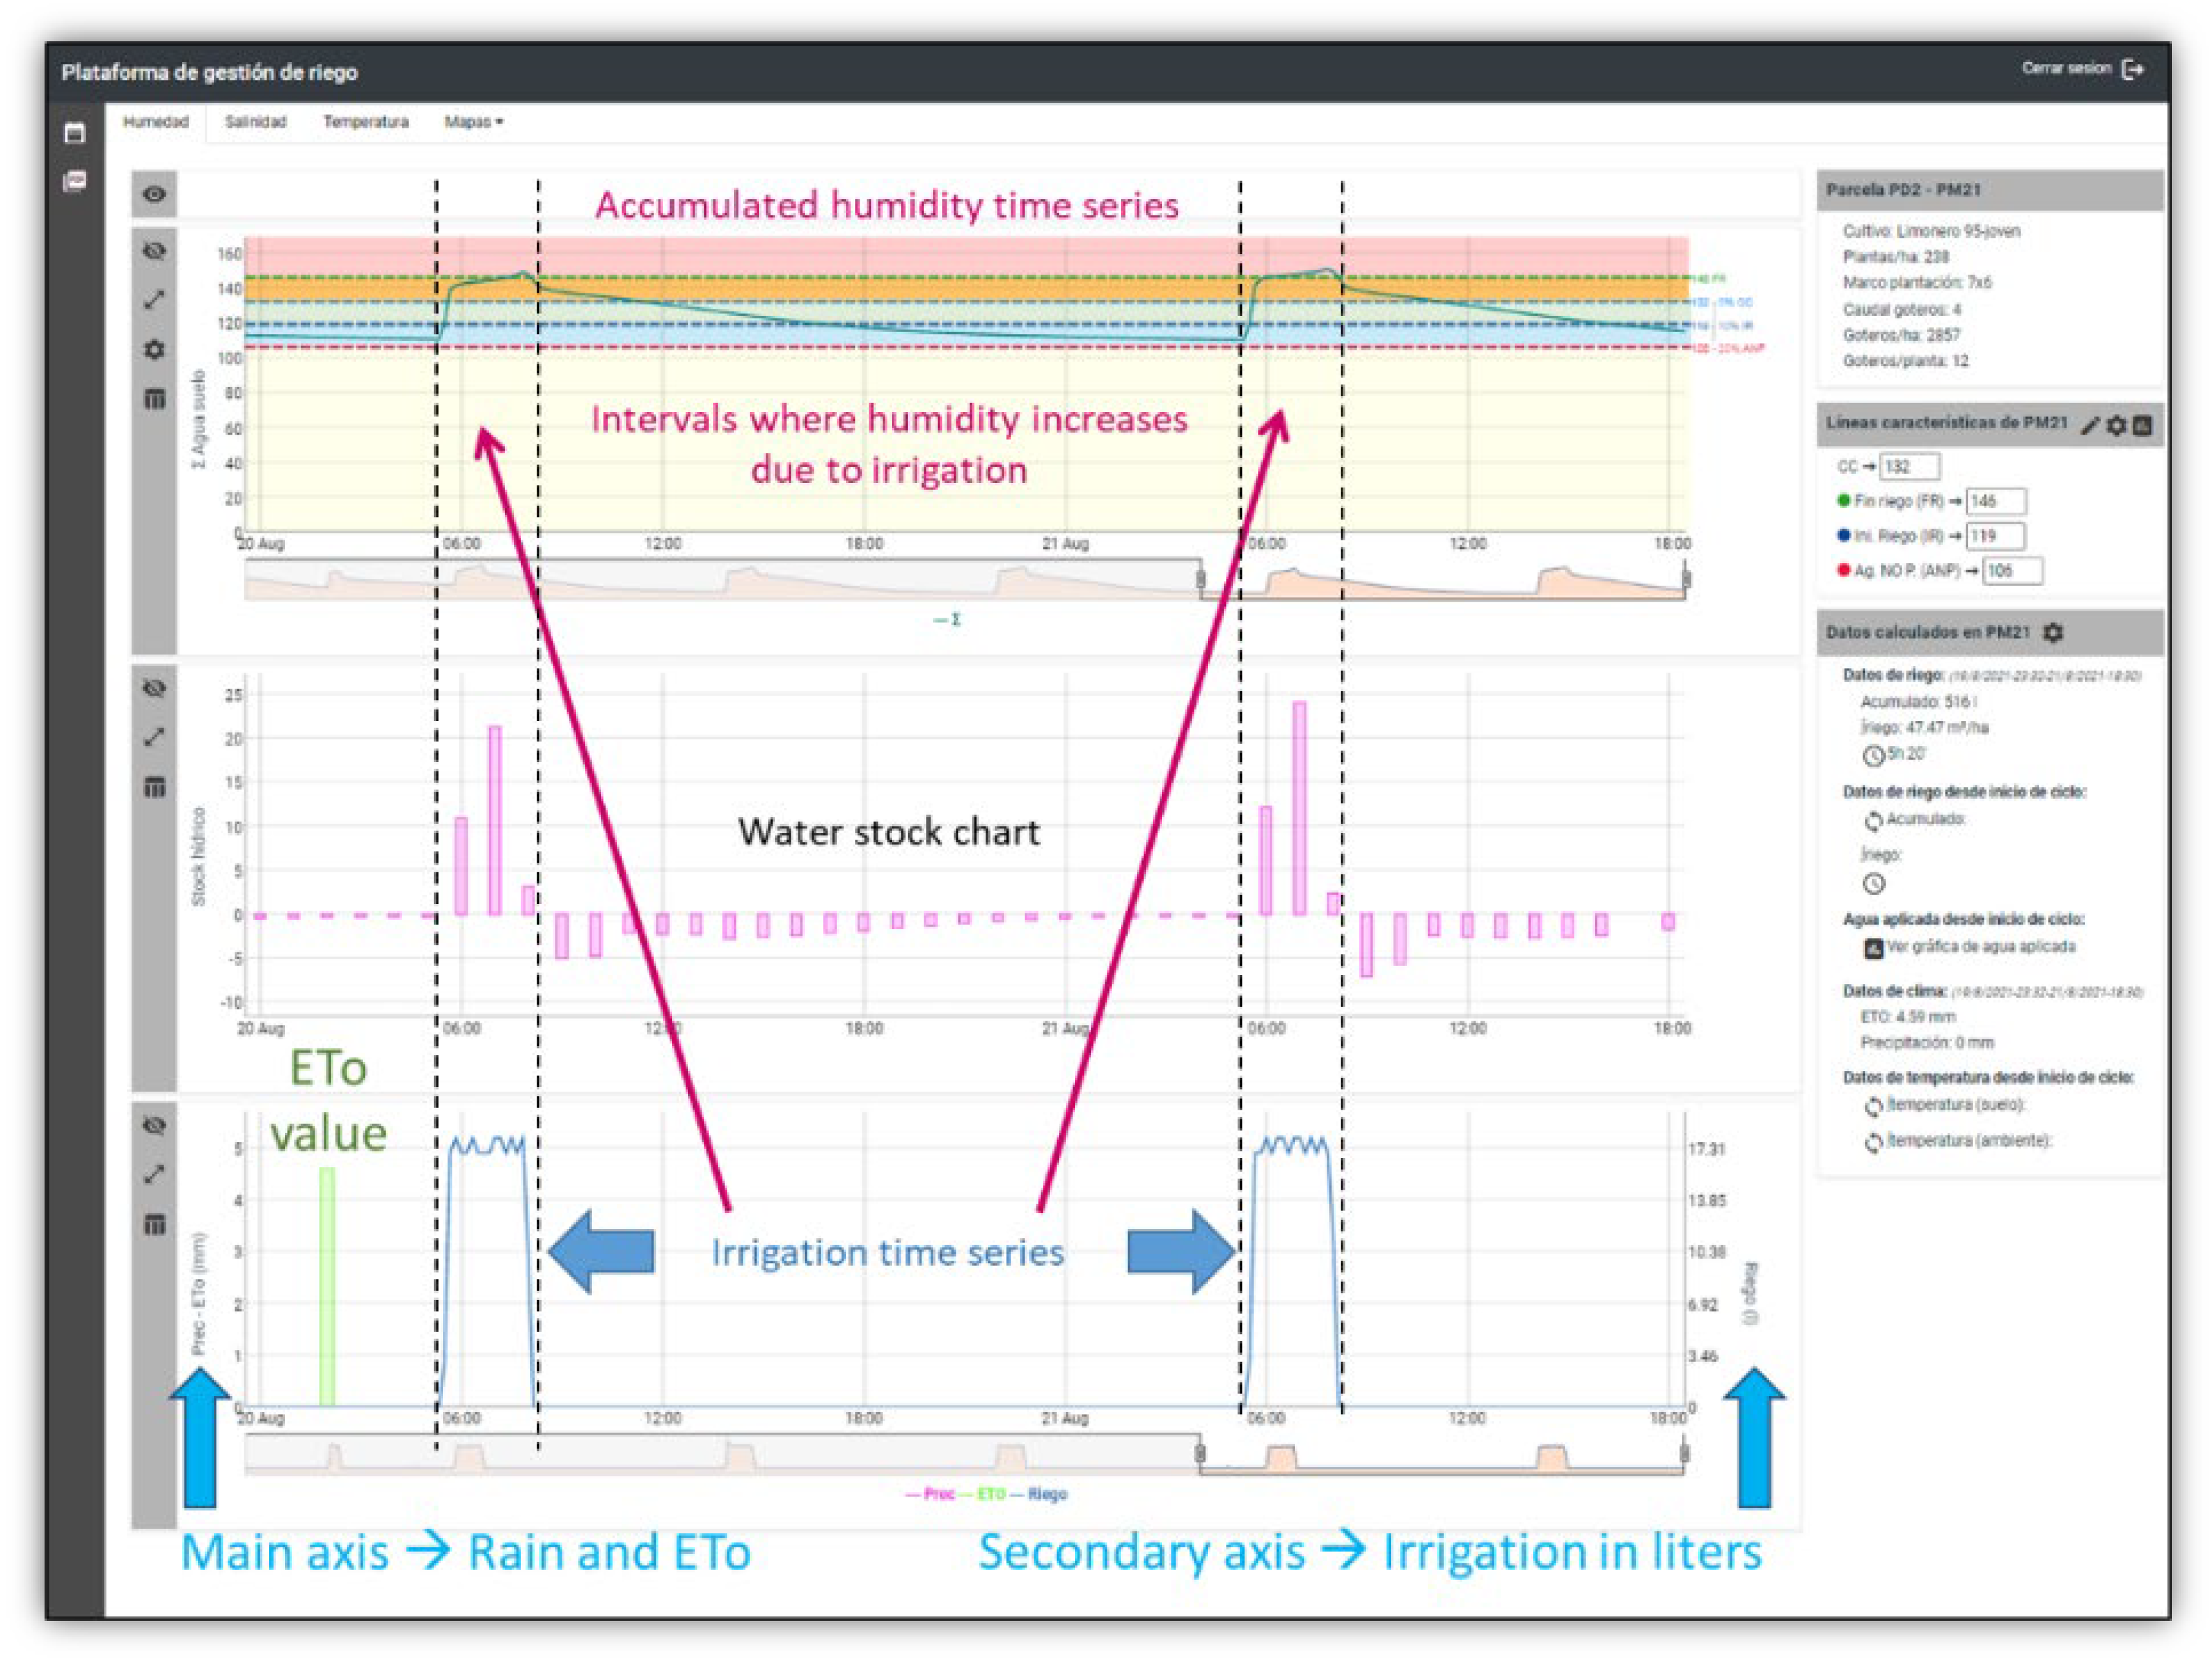The width and height of the screenshot is (2212, 1661).
Task: Toggle the top eye visibility button
Action: 154,194
